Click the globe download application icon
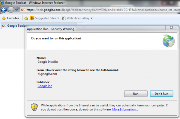The width and height of the screenshot is (180, 119). click(169, 41)
